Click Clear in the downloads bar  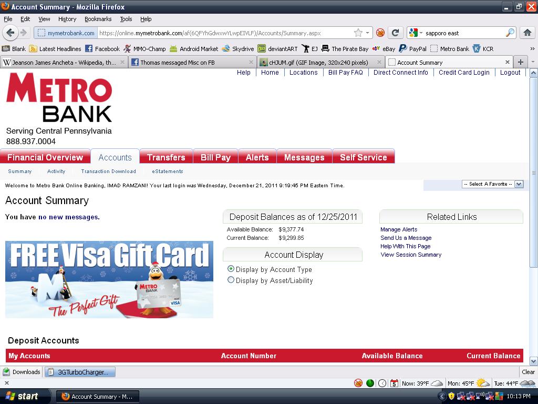pos(528,372)
